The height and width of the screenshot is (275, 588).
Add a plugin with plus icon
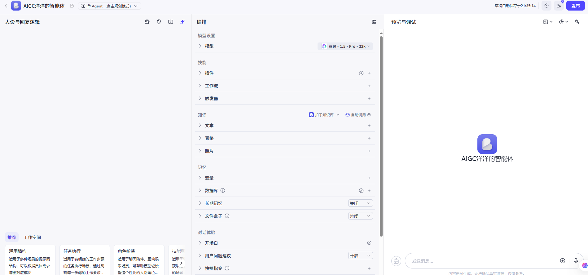(x=369, y=73)
